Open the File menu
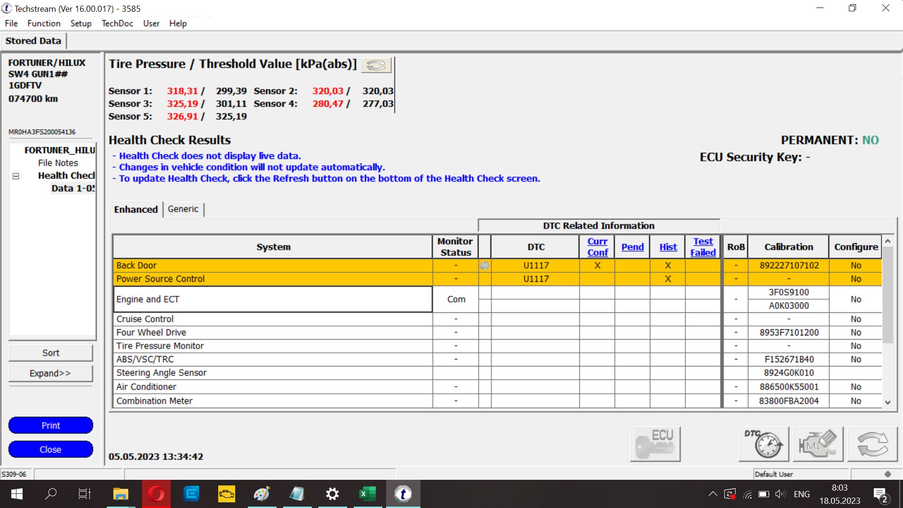Image resolution: width=903 pixels, height=508 pixels. click(11, 24)
